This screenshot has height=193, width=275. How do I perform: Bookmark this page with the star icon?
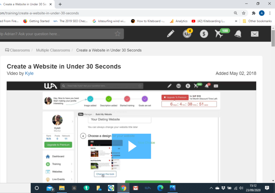(244, 13)
